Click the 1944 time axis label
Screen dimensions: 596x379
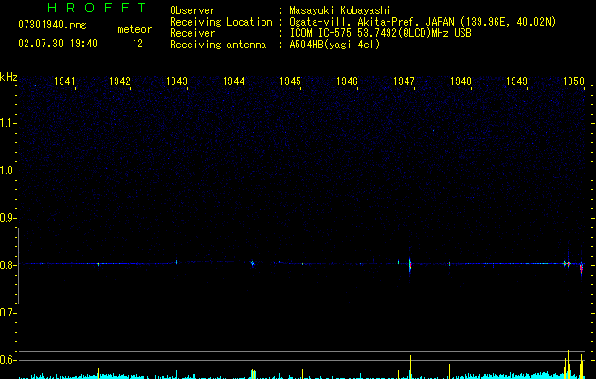233,81
